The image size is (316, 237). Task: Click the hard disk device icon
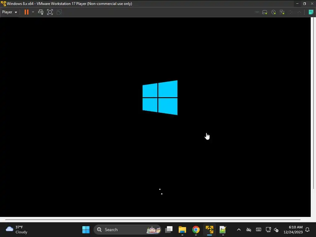pos(264,12)
